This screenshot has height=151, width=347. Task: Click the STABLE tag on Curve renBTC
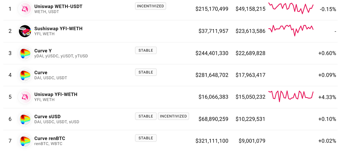pyautogui.click(x=146, y=138)
